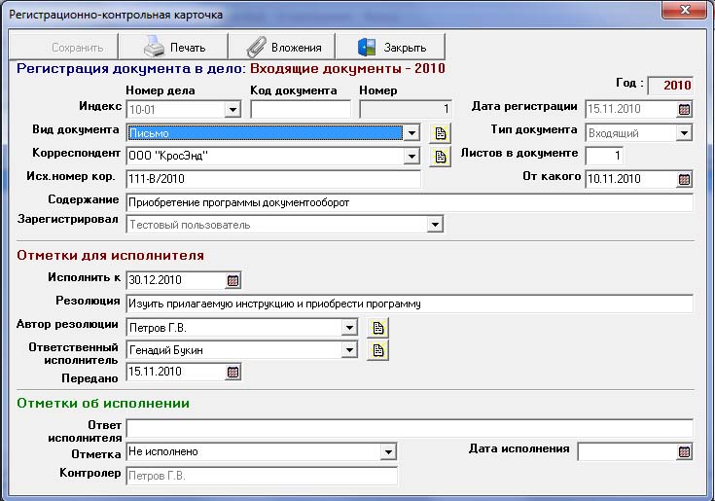
Task: Expand the Корреспондент dropdown list
Action: (x=411, y=157)
